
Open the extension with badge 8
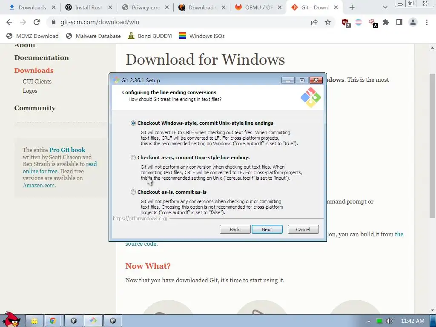click(373, 23)
